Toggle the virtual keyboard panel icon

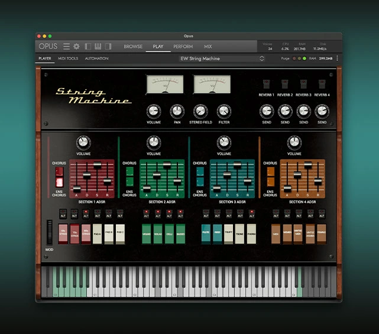tap(98, 46)
